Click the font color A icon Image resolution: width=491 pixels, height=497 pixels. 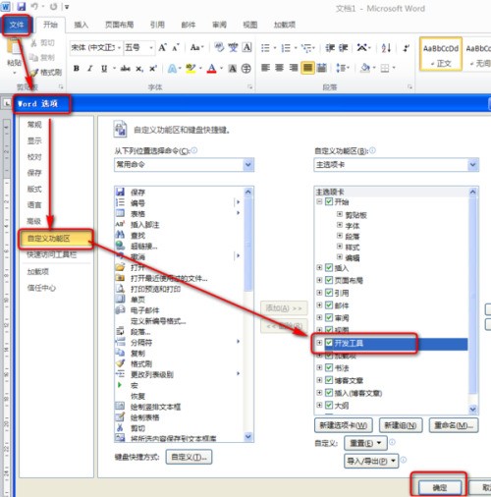(212, 68)
